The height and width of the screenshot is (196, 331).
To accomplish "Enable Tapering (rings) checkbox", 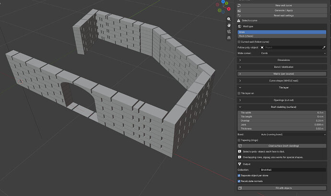I will tap(239, 140).
